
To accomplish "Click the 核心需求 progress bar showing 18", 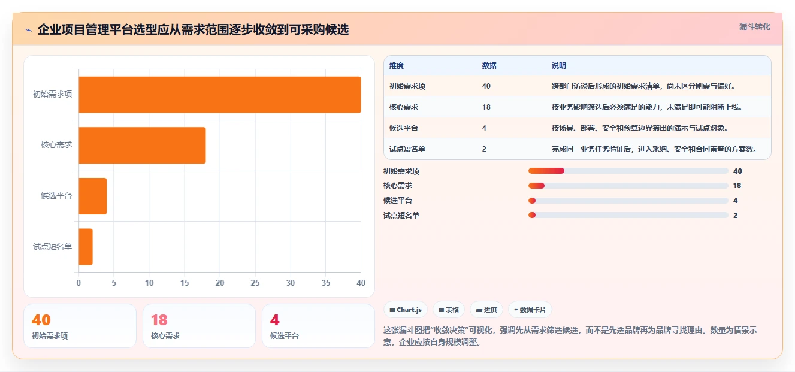I will click(x=628, y=186).
